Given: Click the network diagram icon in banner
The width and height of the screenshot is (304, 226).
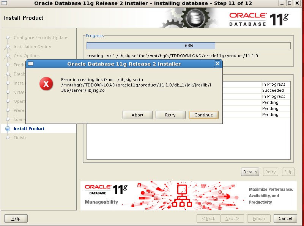Looking at the screenshot, I should (182, 196).
